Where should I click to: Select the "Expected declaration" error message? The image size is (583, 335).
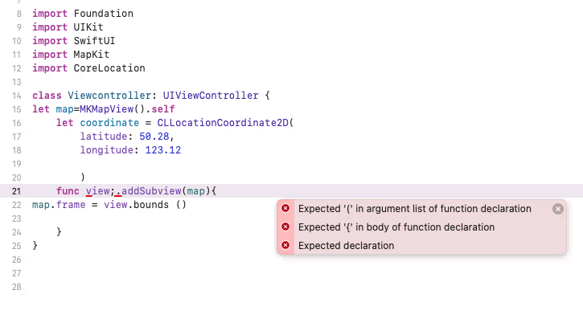click(x=346, y=246)
